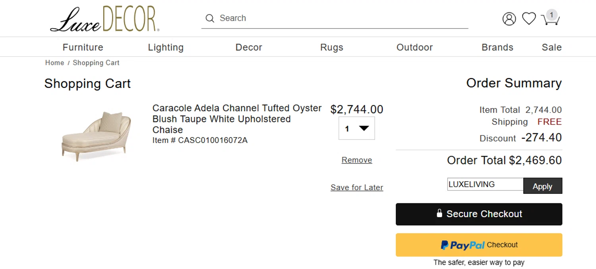Click the PayPal Checkout button
The image size is (596, 269).
(x=479, y=245)
